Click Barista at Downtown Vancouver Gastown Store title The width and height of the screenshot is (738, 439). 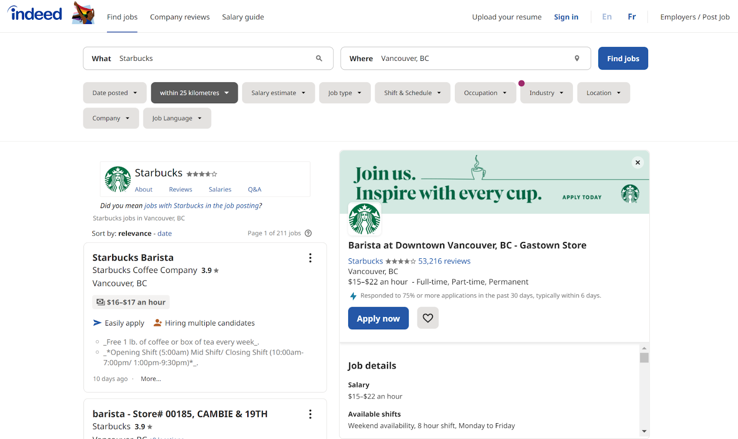pos(467,245)
